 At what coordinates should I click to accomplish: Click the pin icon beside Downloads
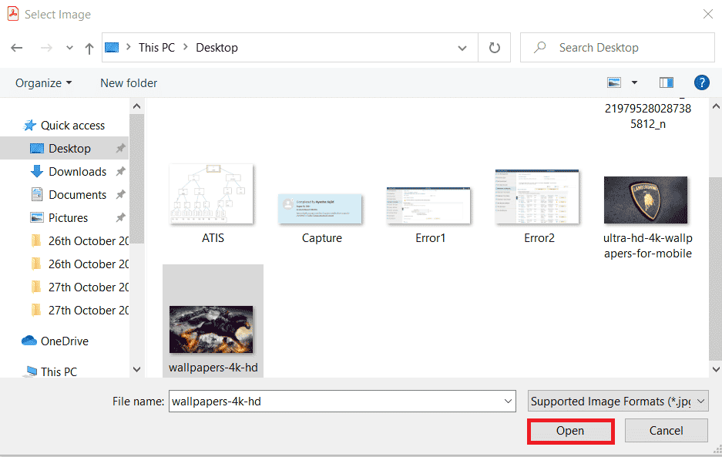click(x=121, y=171)
